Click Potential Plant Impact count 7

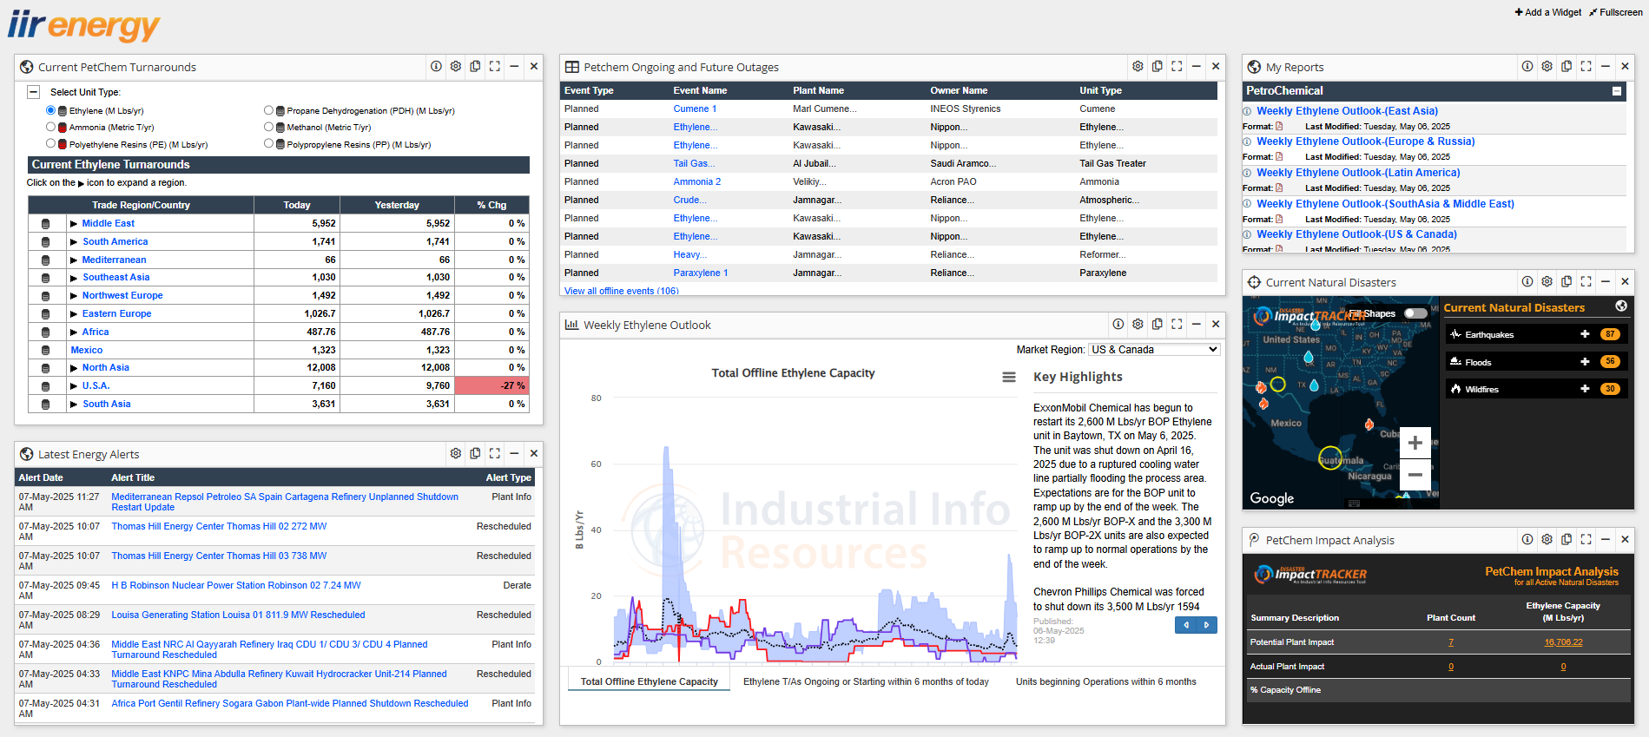(x=1450, y=642)
